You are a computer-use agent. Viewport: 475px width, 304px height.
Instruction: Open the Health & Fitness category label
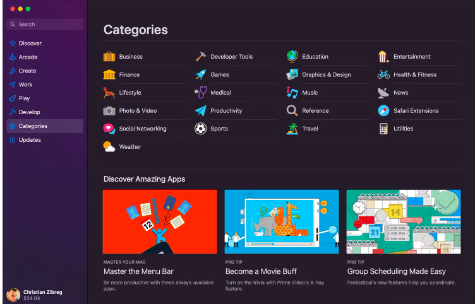[x=415, y=74]
